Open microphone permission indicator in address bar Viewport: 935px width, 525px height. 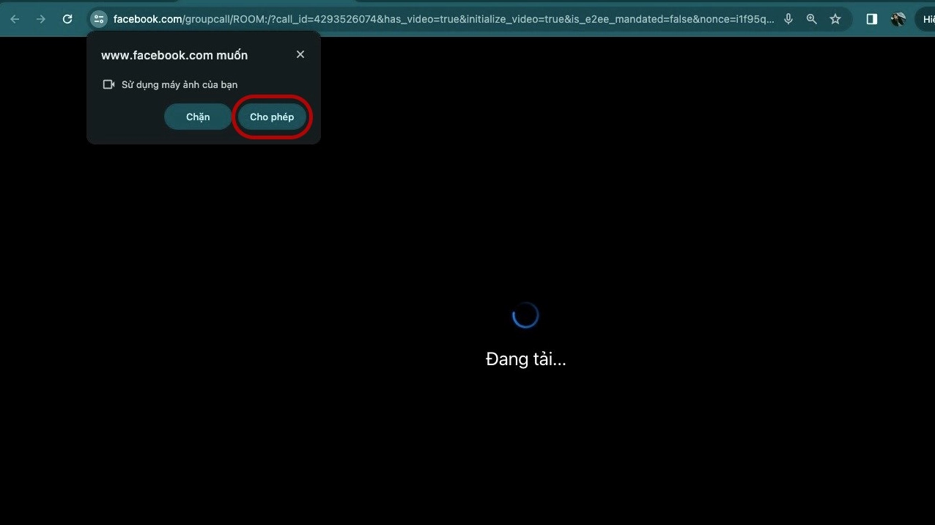(x=788, y=19)
